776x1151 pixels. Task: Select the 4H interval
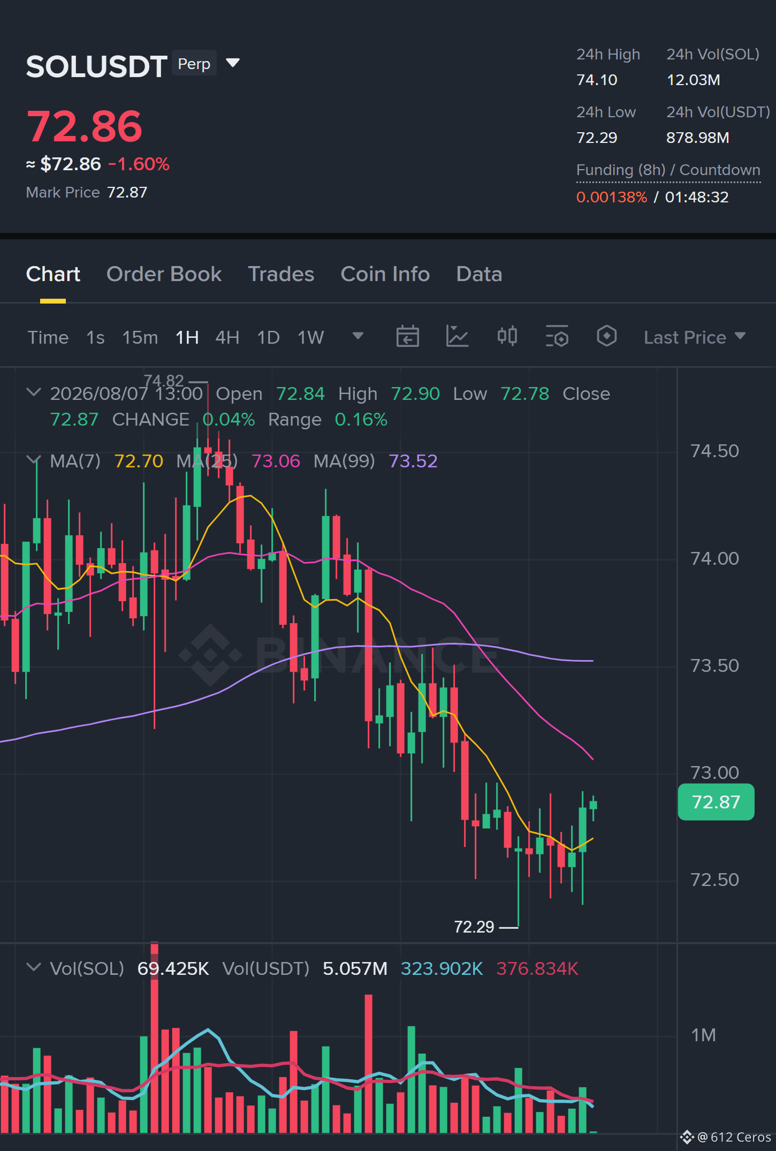(x=227, y=337)
